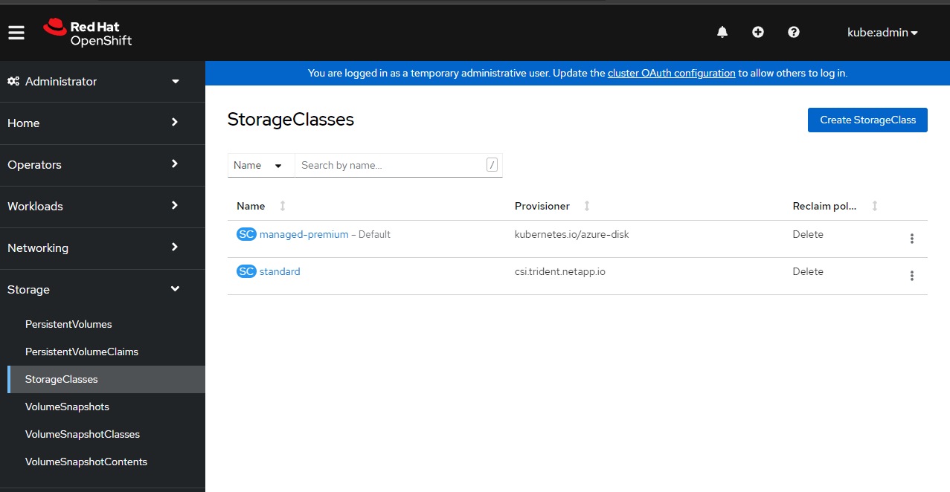
Task: Open the kube:admin user menu
Action: click(x=882, y=32)
